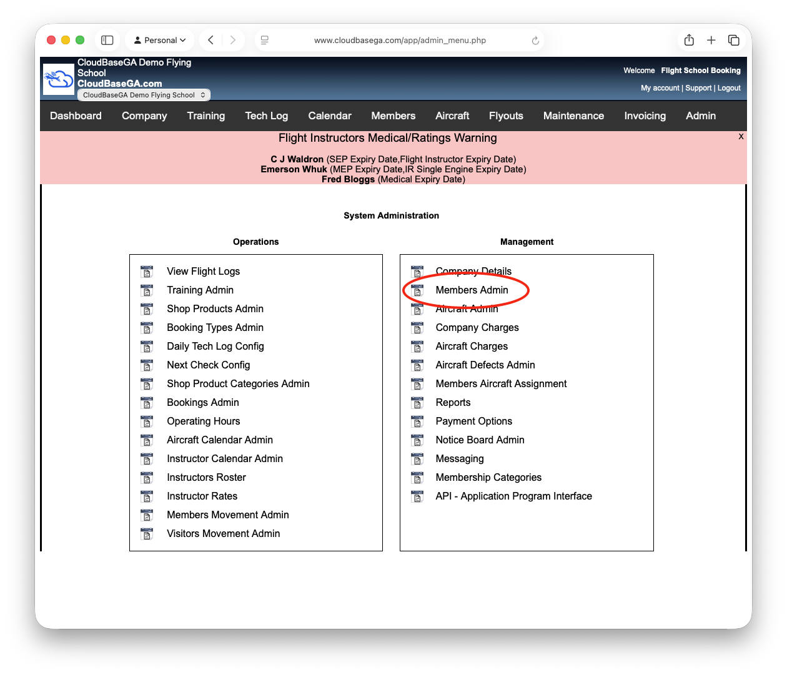787x675 pixels.
Task: Open Shop Product Categories Admin
Action: pyautogui.click(x=238, y=384)
